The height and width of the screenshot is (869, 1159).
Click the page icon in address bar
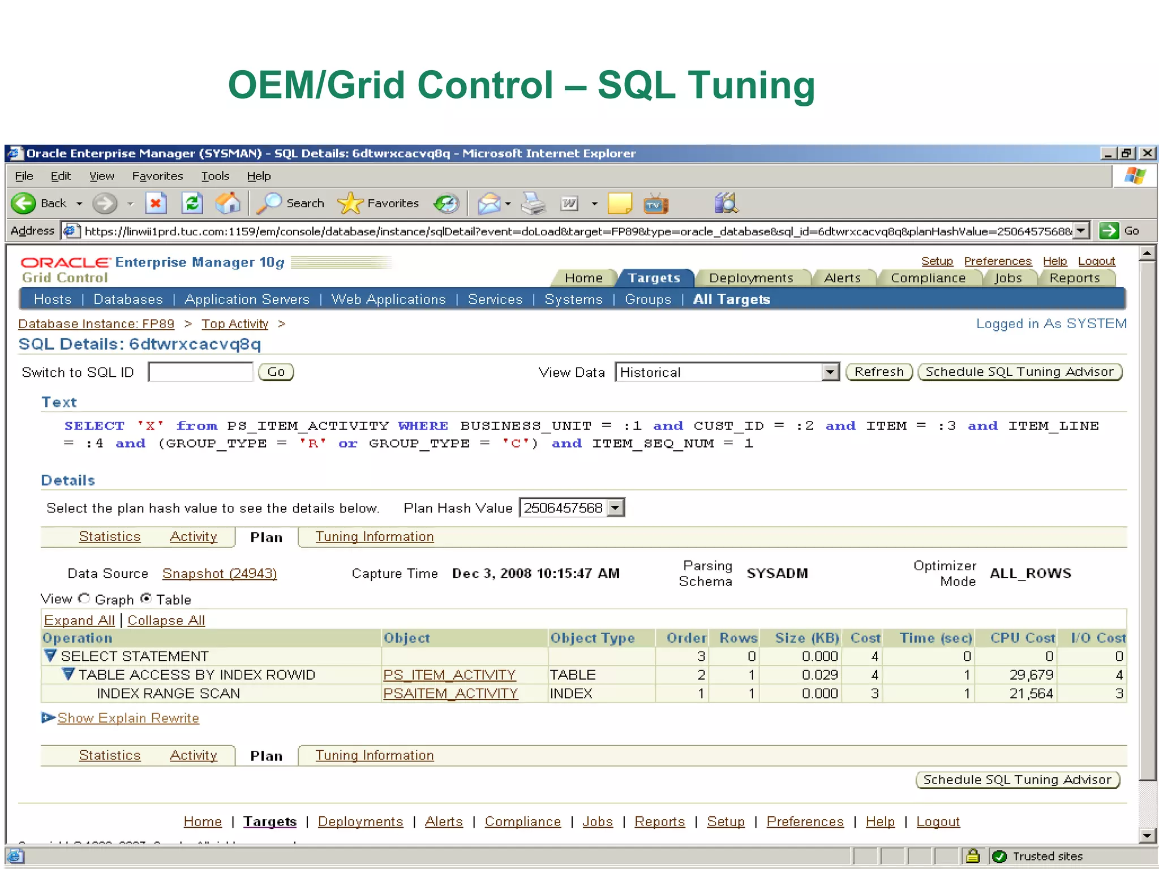(71, 231)
